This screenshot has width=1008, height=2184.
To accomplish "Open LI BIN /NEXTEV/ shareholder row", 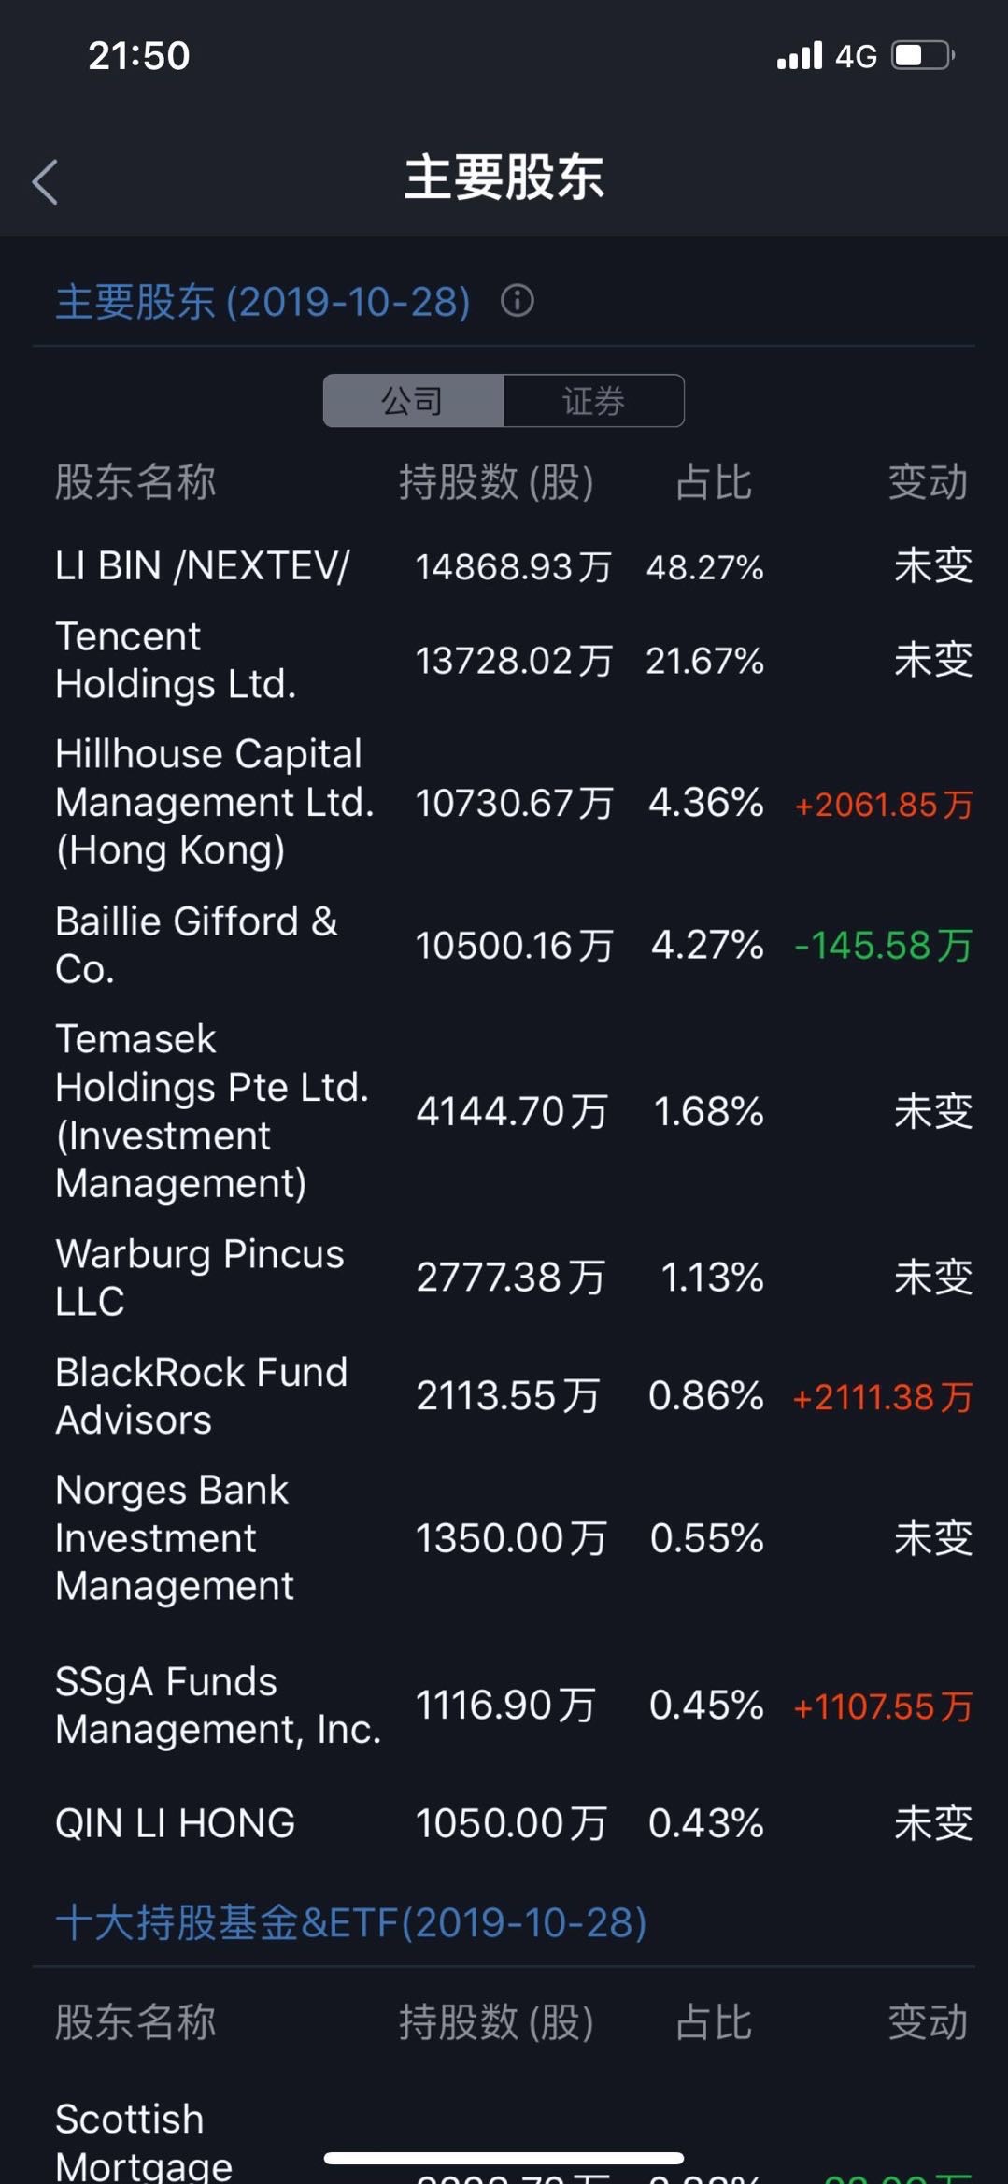I will 504,566.
